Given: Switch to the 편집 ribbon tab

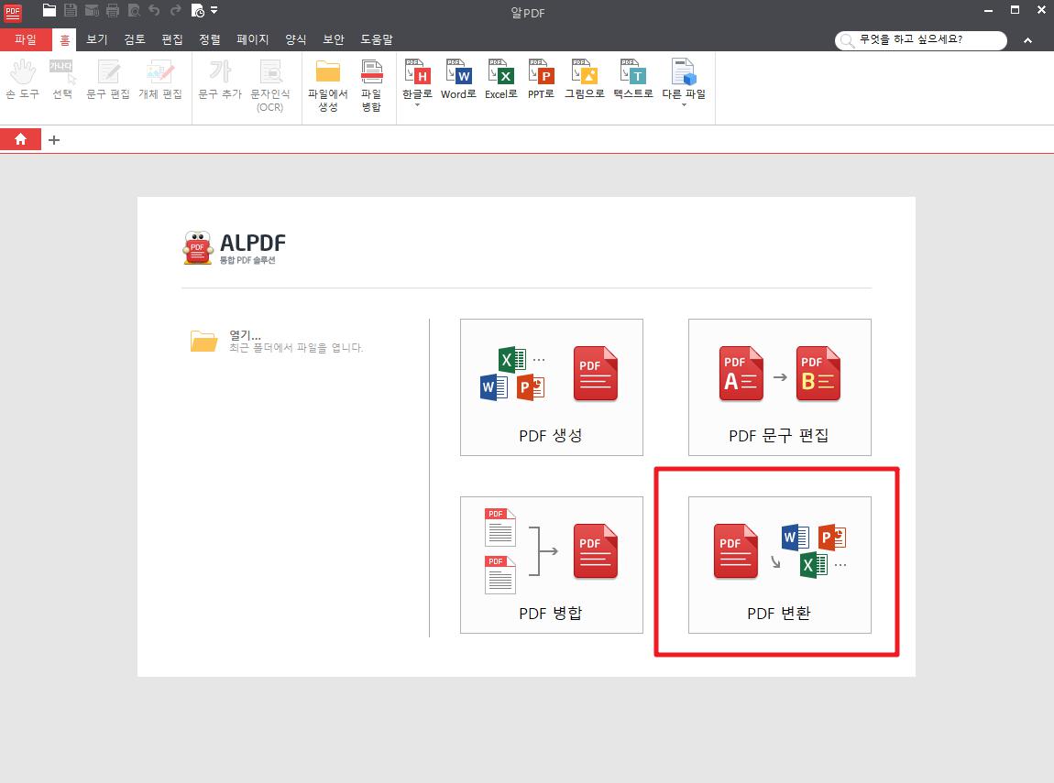Looking at the screenshot, I should [172, 39].
